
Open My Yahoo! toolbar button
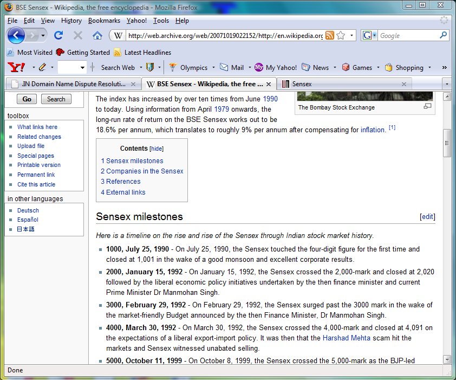click(x=276, y=68)
